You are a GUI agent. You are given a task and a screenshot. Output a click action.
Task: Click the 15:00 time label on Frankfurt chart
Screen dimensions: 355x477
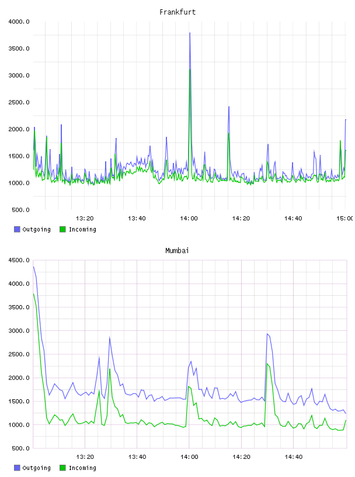[x=344, y=219]
